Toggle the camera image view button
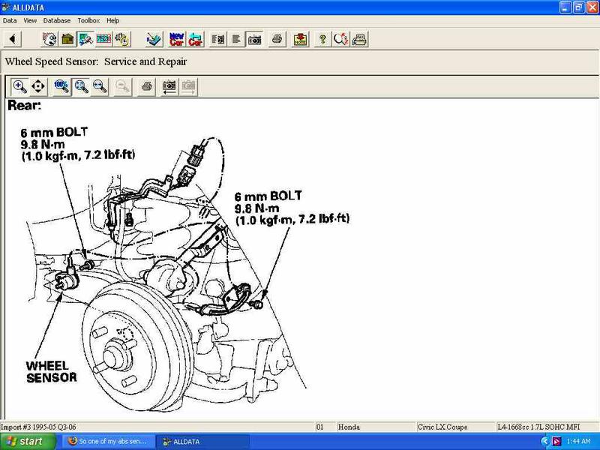The width and height of the screenshot is (600, 450). (254, 38)
